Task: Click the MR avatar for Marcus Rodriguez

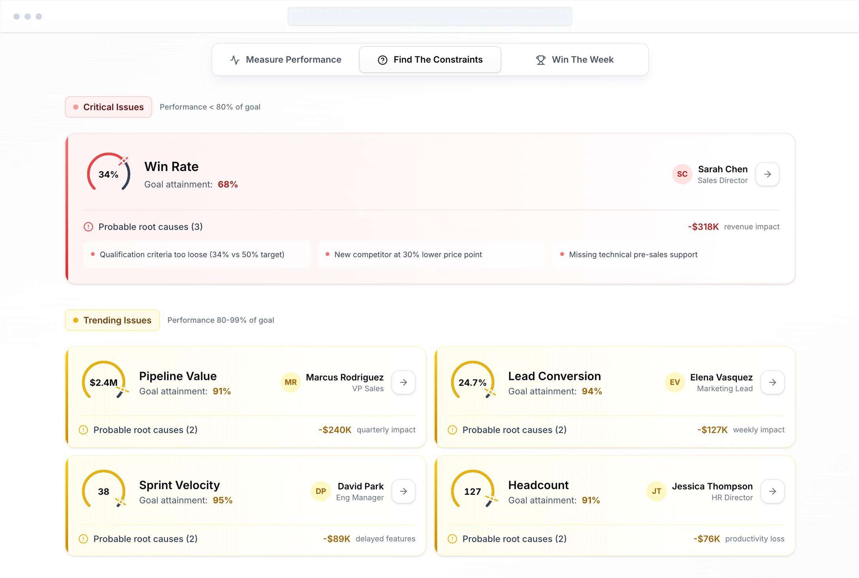Action: (290, 382)
